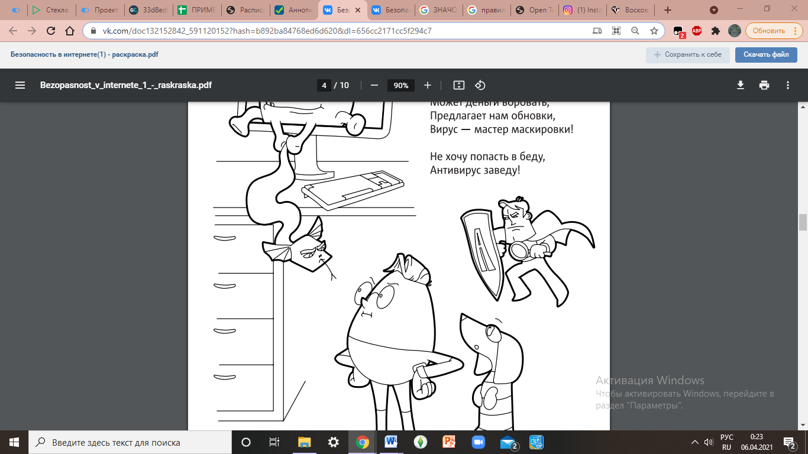Open The Sims icon on taskbar
808x454 pixels.
click(x=420, y=442)
